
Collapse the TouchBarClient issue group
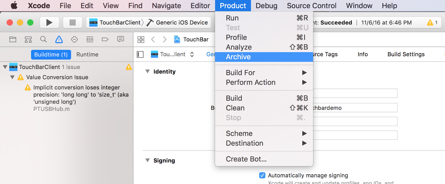(5, 67)
